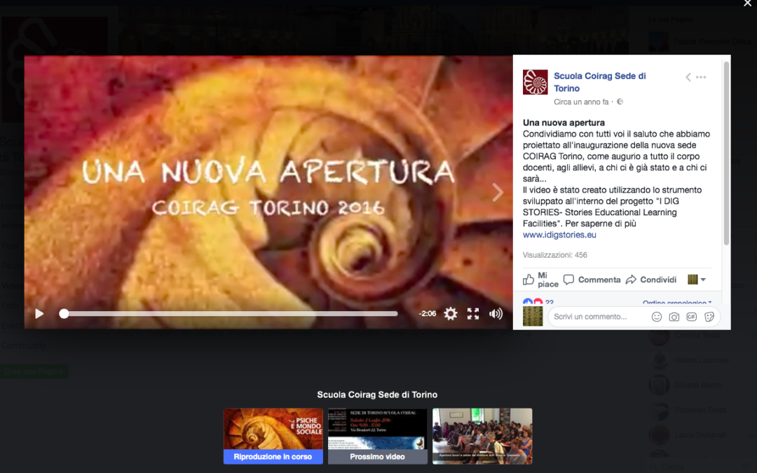Click the Visualizzazioni: 456 text
This screenshot has height=473, width=757.
click(x=554, y=255)
